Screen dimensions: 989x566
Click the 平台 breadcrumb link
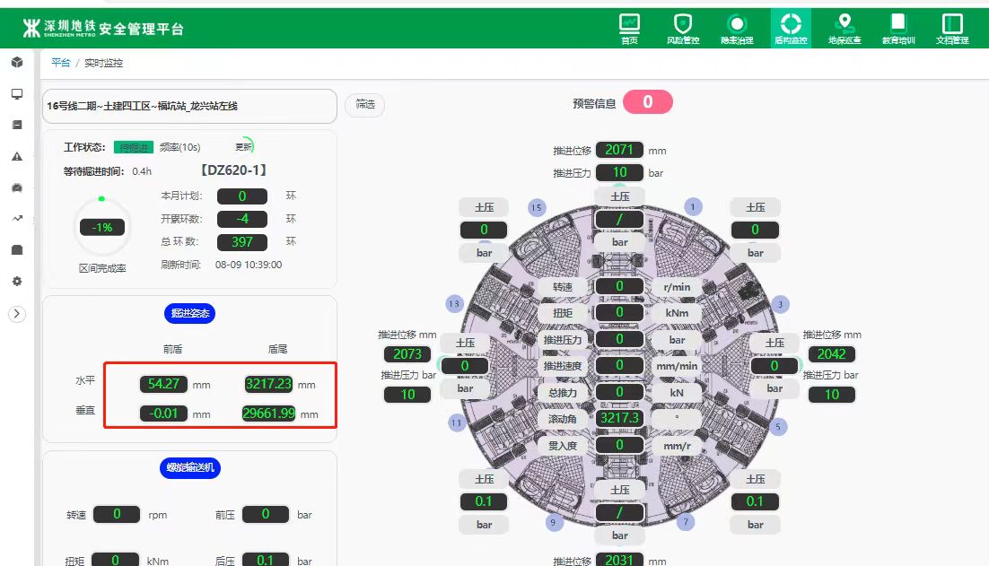(x=60, y=63)
